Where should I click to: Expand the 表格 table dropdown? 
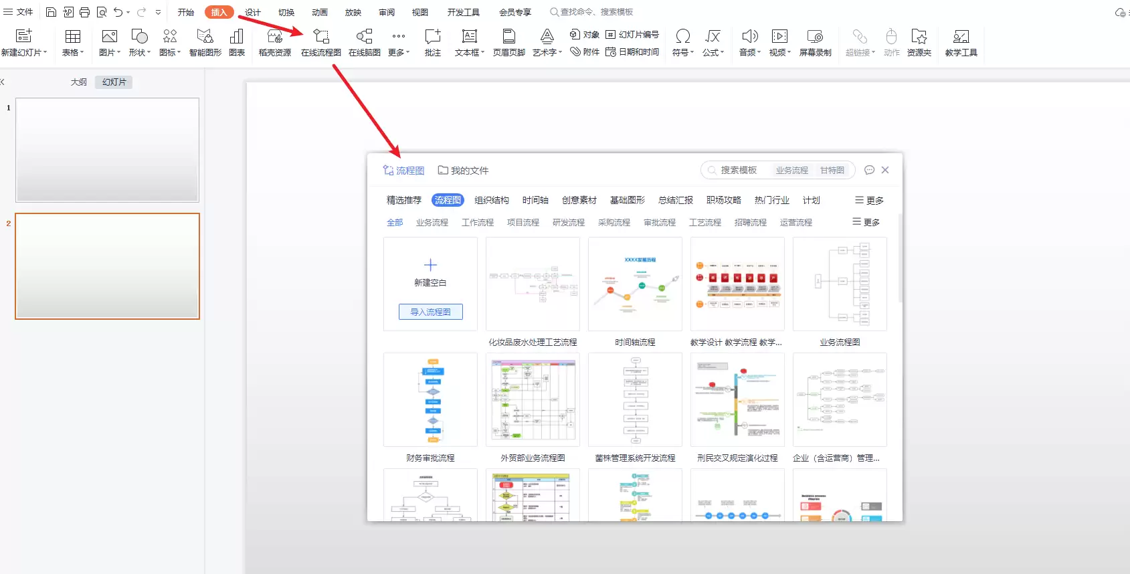(x=73, y=43)
